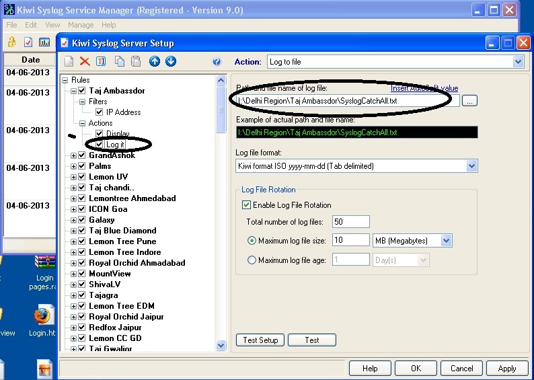Click the copy icon in Setup toolbar
This screenshot has height=380, width=534.
(x=120, y=61)
